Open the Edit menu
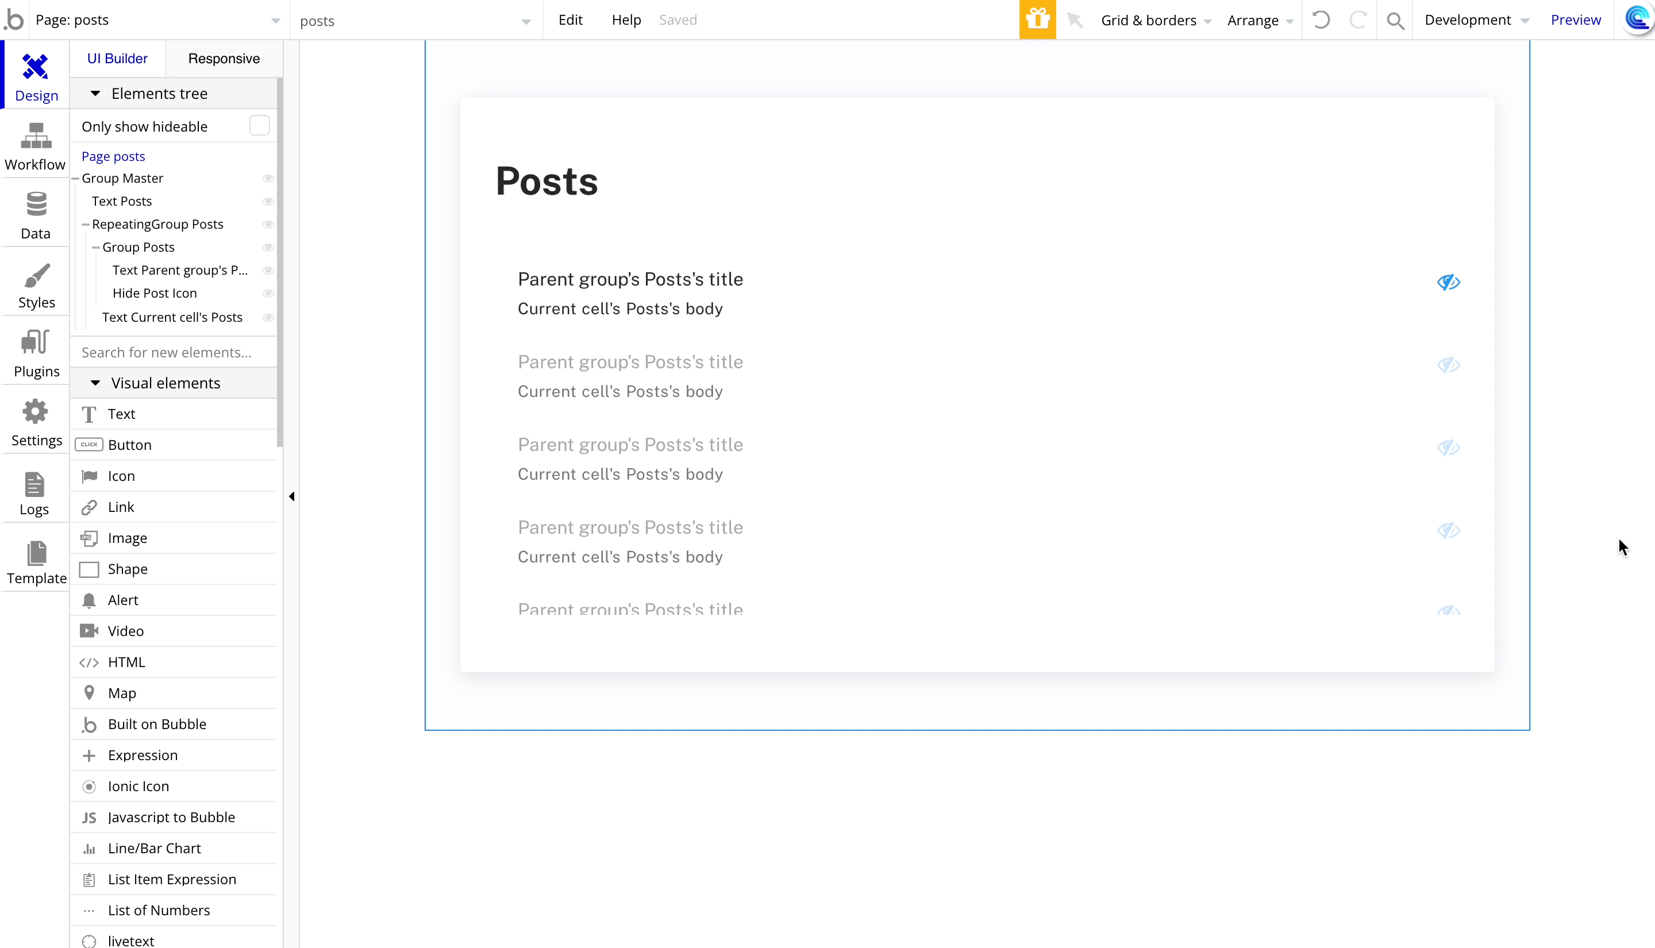This screenshot has height=948, width=1655. 569,20
